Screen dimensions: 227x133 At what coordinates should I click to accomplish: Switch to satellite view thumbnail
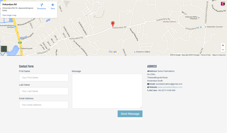click(x=4, y=49)
